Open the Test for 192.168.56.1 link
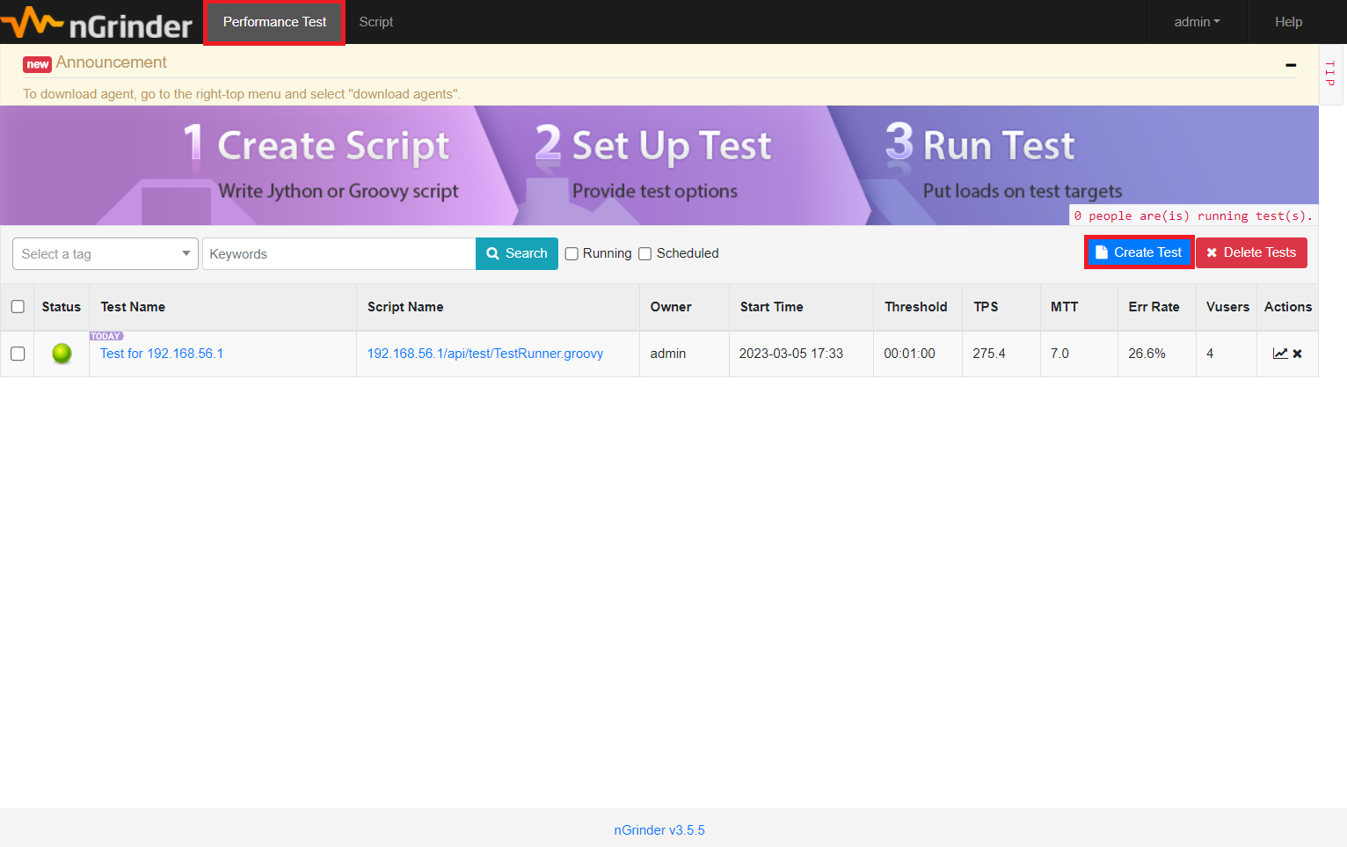Screen dimensions: 1347x847 point(162,354)
